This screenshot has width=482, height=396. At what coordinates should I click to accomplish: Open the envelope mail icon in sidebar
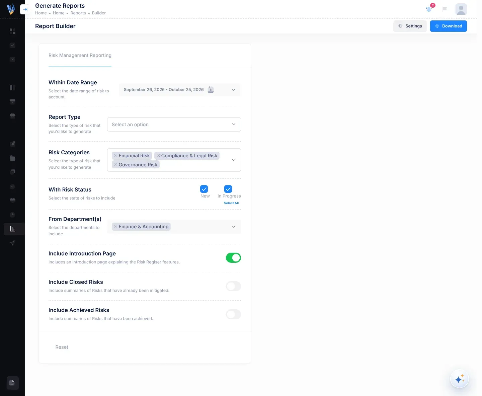pos(12,59)
